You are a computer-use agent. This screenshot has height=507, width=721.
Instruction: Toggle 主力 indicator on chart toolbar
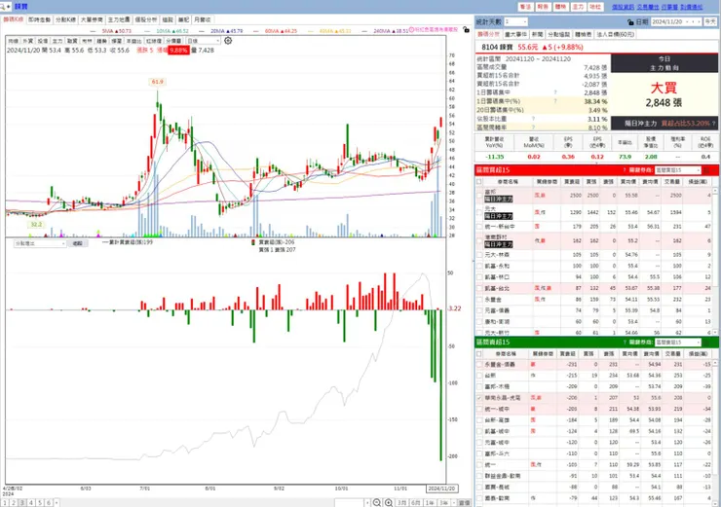(x=57, y=41)
